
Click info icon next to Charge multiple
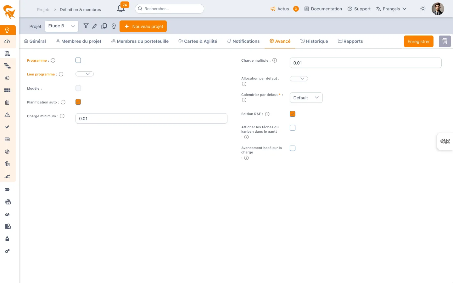275,60
